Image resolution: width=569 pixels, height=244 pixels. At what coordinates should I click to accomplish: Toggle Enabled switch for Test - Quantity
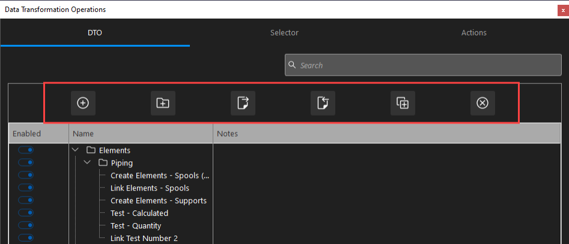pos(26,225)
